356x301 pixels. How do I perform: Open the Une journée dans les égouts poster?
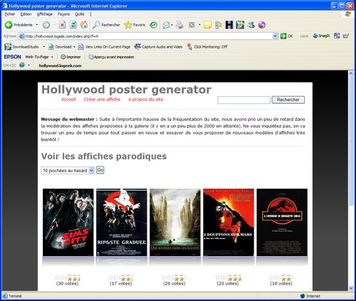[175, 222]
